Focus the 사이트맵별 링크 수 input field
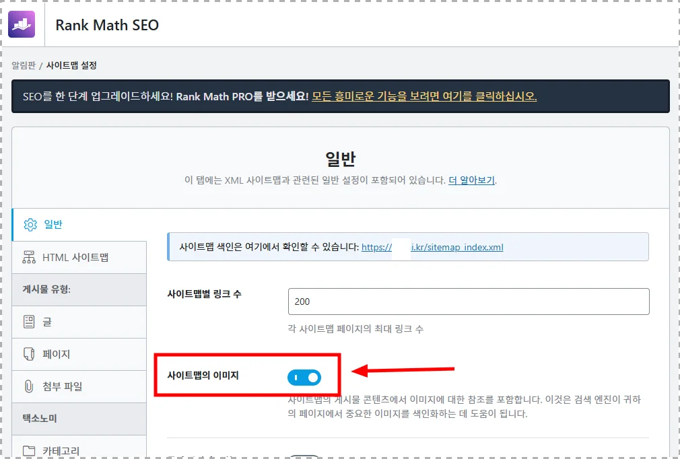The width and height of the screenshot is (680, 459). point(469,302)
